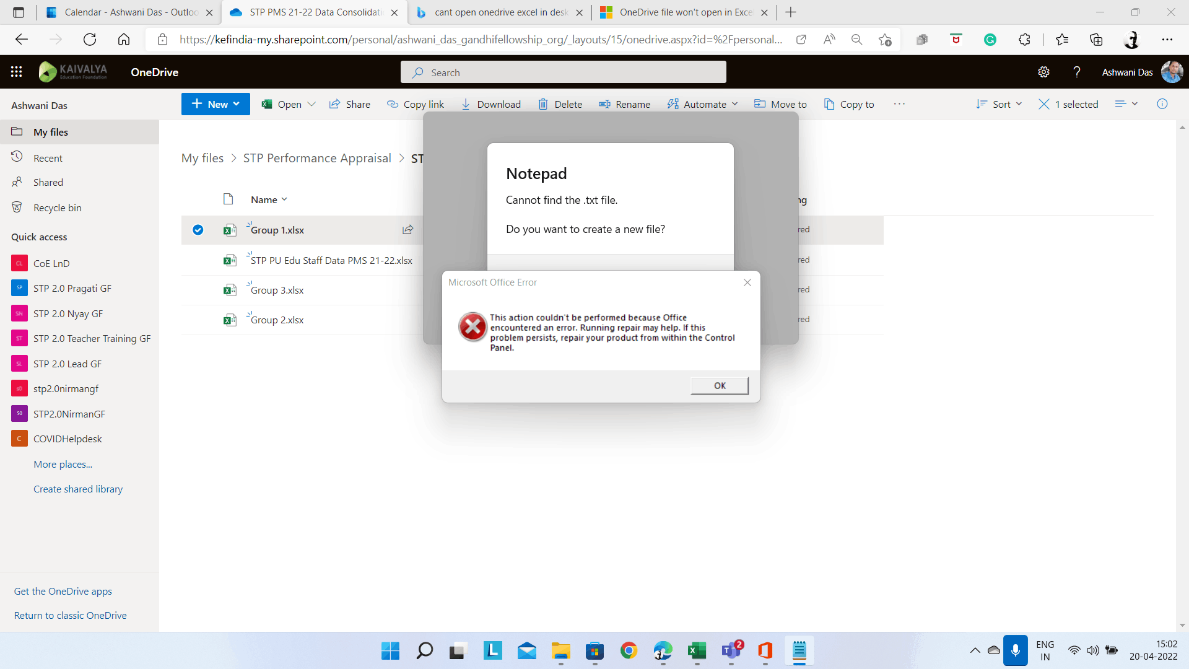Image resolution: width=1189 pixels, height=669 pixels.
Task: Click Excel icon of Group 2.xlsx
Action: [230, 320]
